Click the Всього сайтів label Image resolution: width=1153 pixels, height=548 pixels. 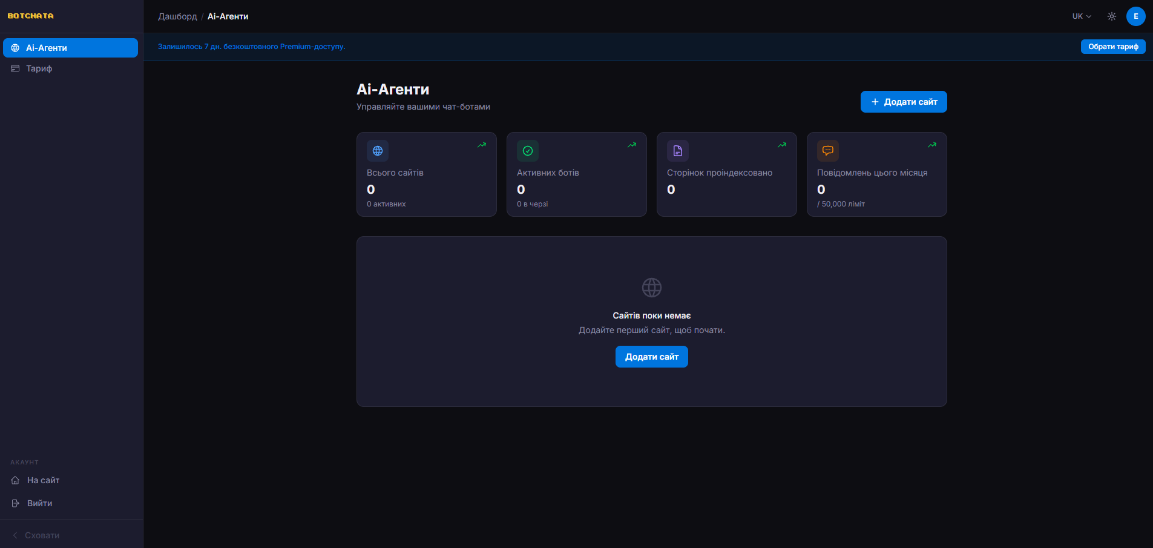(x=395, y=173)
